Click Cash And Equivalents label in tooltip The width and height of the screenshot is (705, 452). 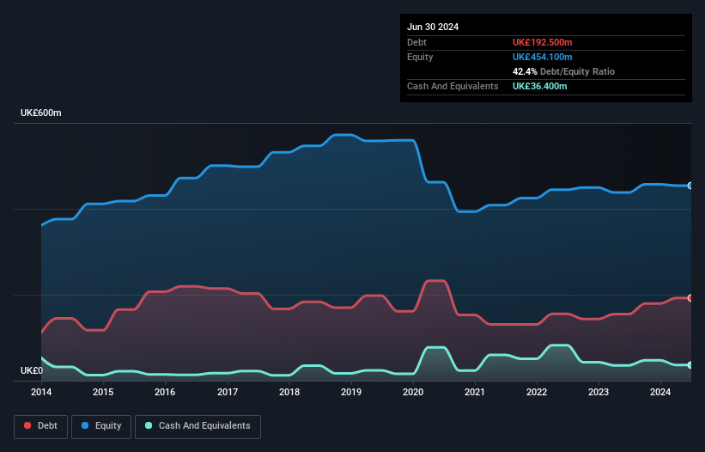[x=453, y=86]
